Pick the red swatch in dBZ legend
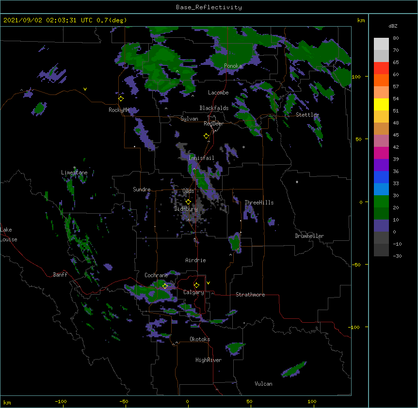 [381, 68]
